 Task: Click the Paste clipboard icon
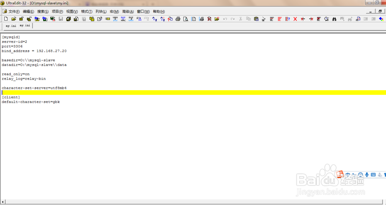coord(256,19)
